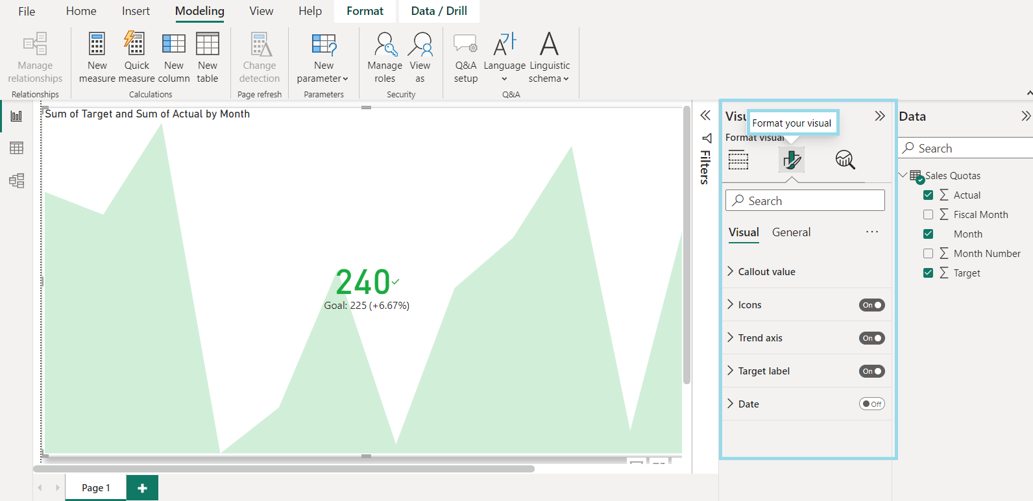This screenshot has width=1033, height=501.
Task: Select Build visual icon
Action: tap(738, 160)
